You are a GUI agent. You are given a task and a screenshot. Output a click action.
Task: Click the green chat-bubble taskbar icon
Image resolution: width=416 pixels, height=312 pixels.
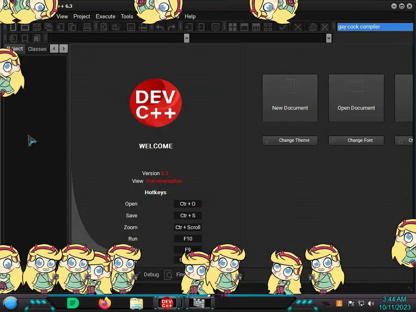coord(73,303)
